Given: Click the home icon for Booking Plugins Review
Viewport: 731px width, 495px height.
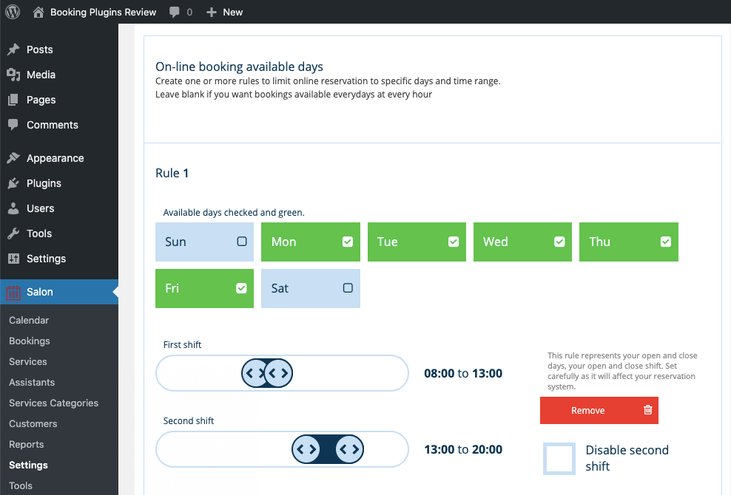Looking at the screenshot, I should tap(38, 12).
